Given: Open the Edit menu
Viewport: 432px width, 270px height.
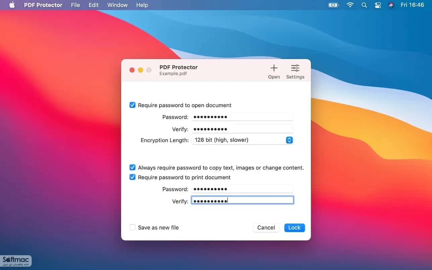Looking at the screenshot, I should tap(94, 5).
